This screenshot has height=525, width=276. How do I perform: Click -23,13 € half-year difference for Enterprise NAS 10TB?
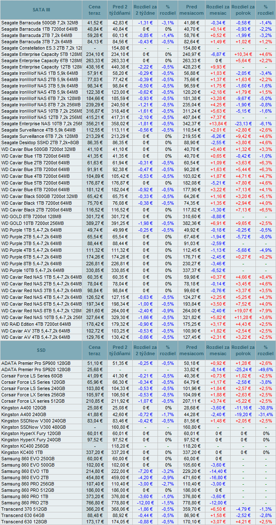[x=243, y=124]
